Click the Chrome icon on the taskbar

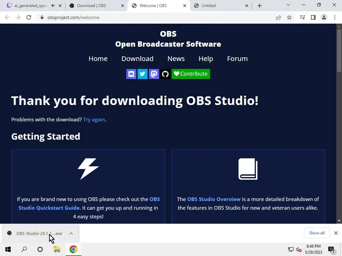point(73,249)
